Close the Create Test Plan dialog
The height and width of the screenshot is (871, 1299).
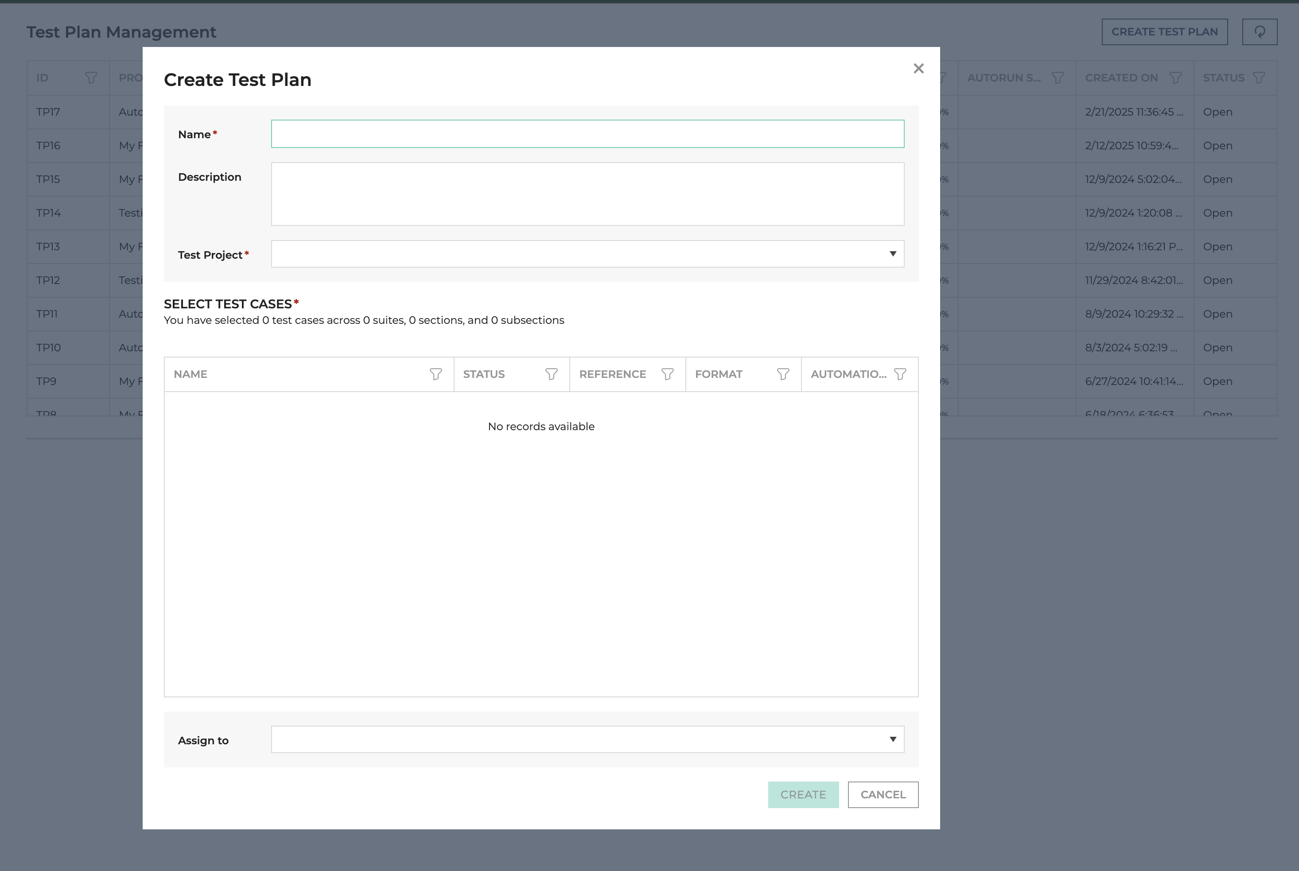coord(918,68)
